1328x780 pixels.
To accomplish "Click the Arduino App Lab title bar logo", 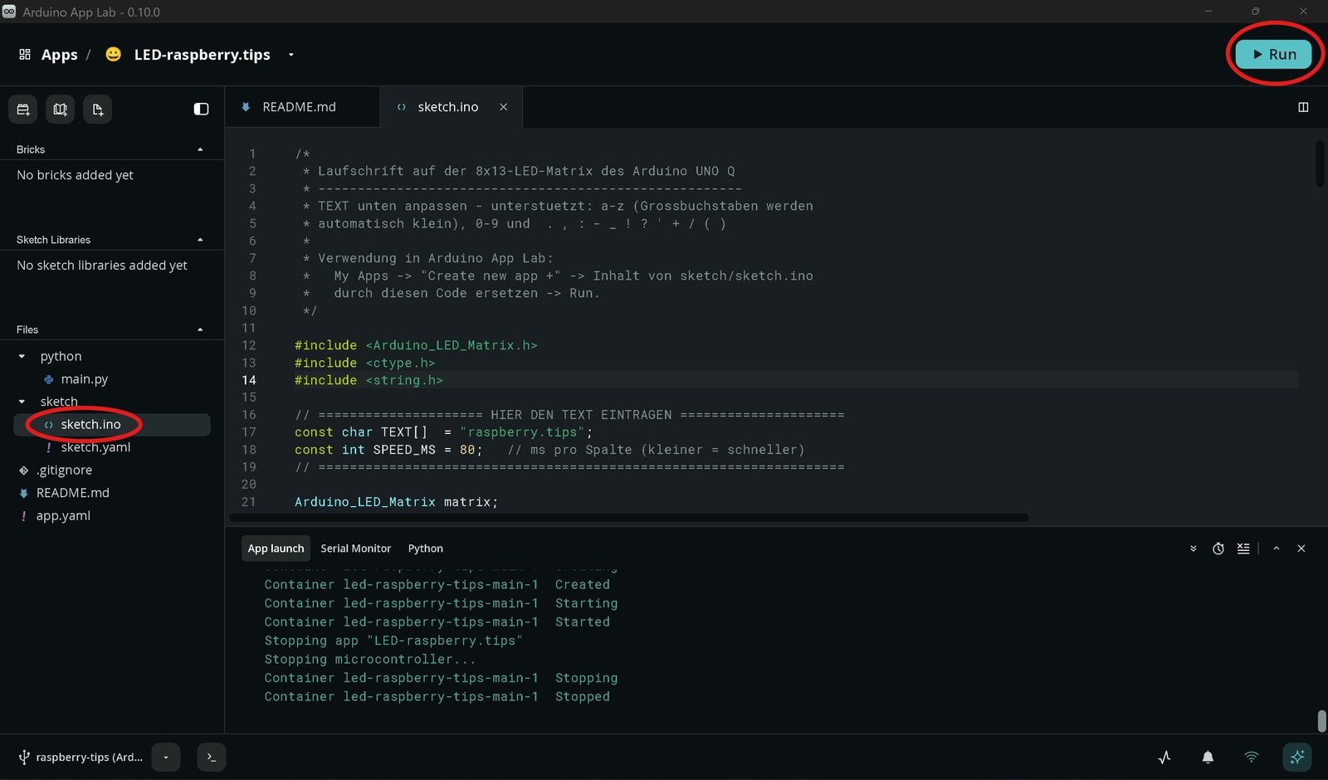I will [x=9, y=12].
